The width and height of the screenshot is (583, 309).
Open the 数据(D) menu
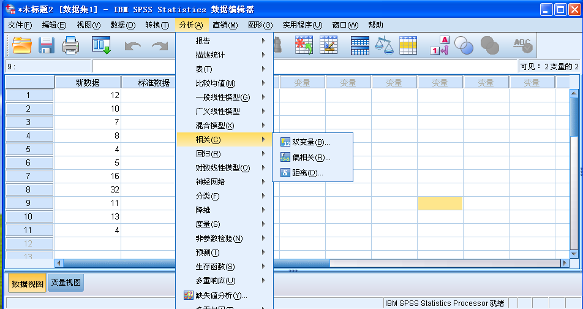122,25
